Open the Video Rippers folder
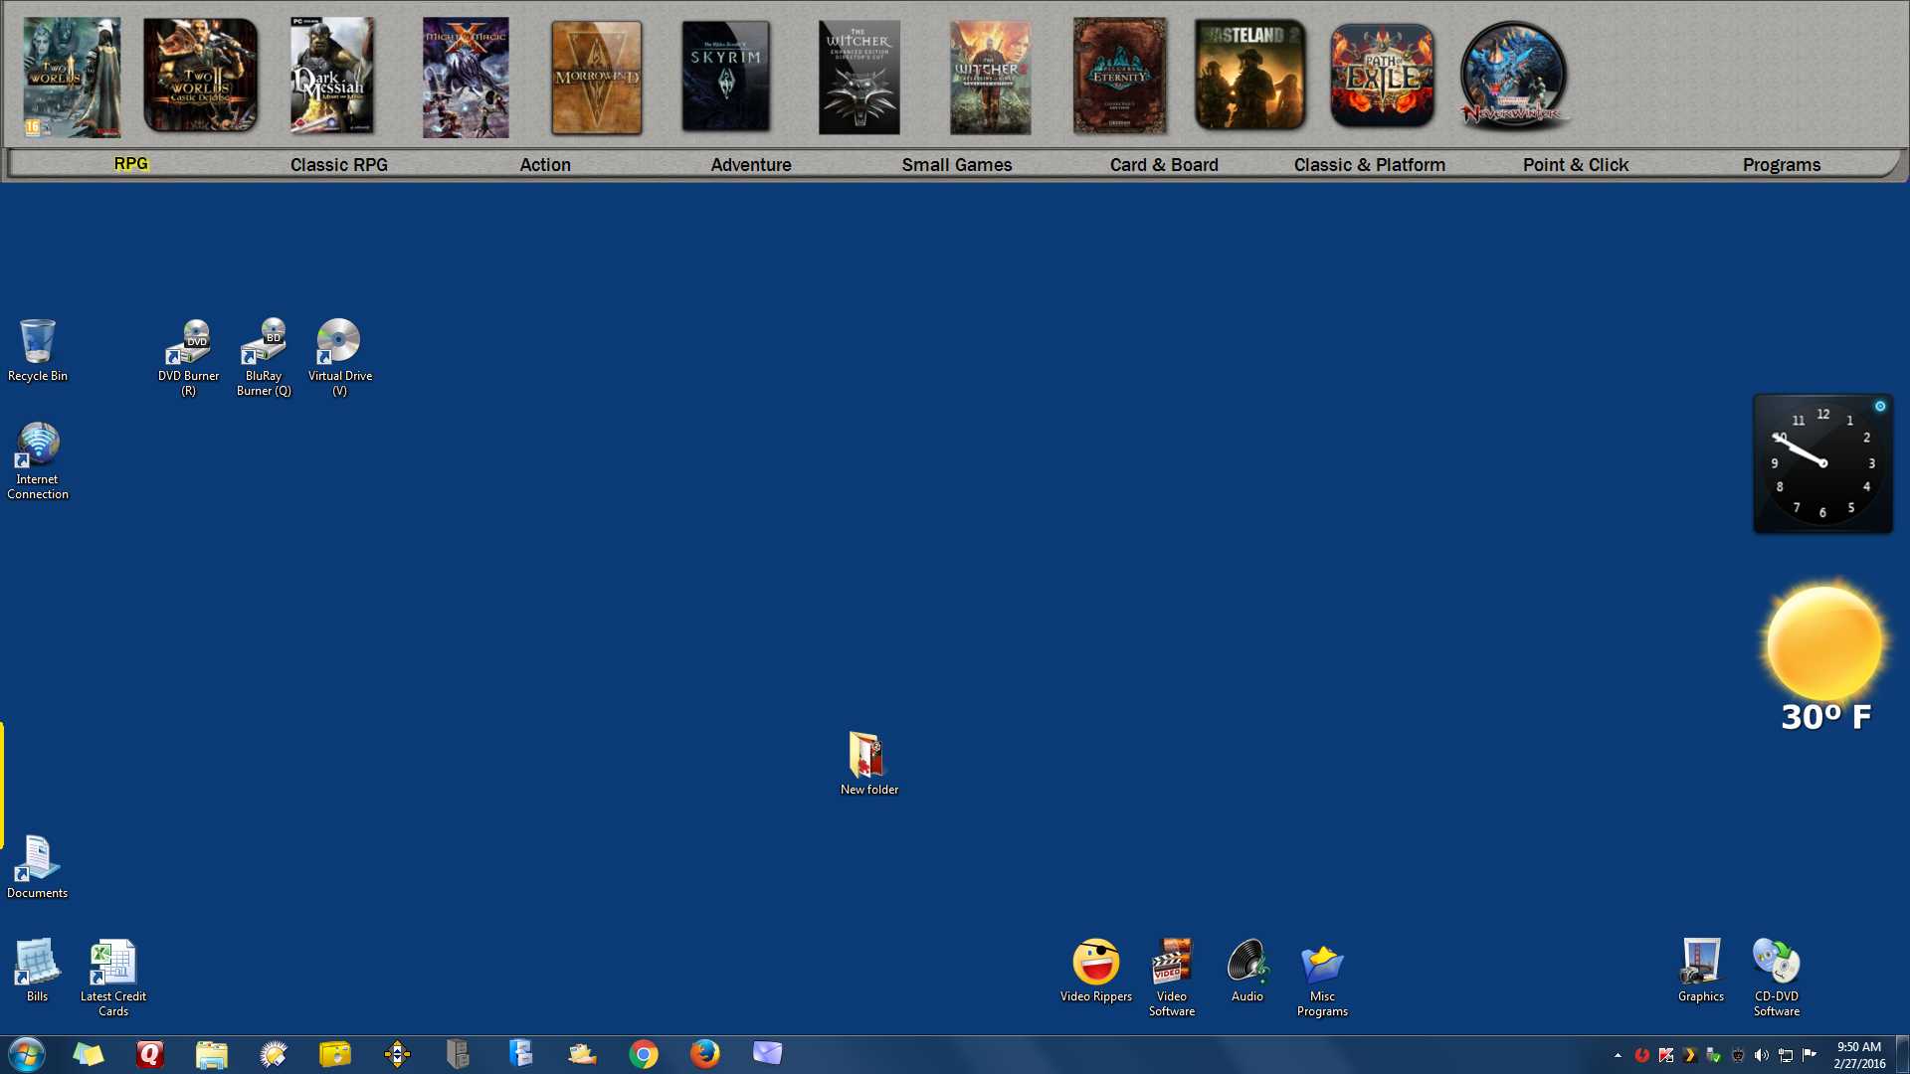 tap(1095, 963)
